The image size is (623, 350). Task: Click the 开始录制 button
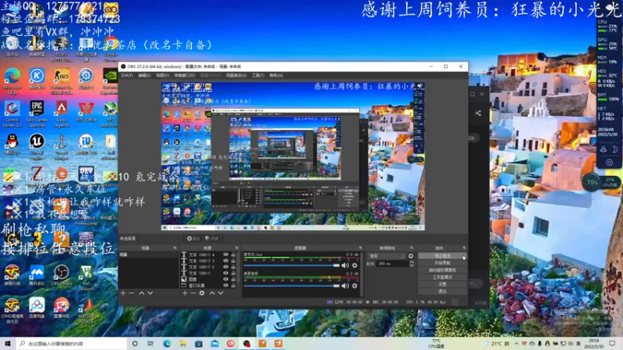(x=442, y=263)
